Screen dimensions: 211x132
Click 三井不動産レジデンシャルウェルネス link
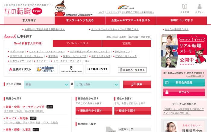click(90, 52)
